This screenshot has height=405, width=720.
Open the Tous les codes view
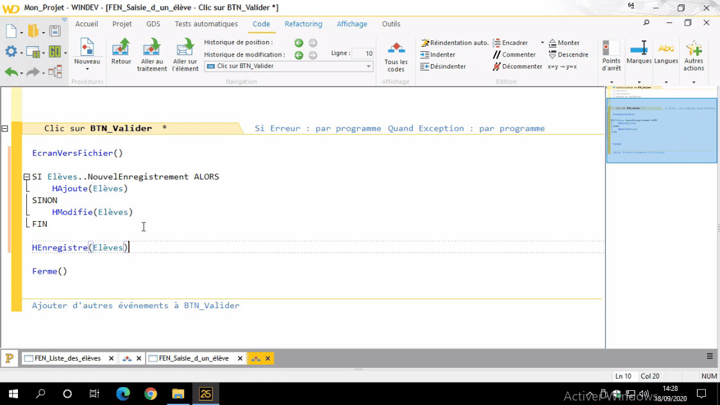(x=396, y=54)
